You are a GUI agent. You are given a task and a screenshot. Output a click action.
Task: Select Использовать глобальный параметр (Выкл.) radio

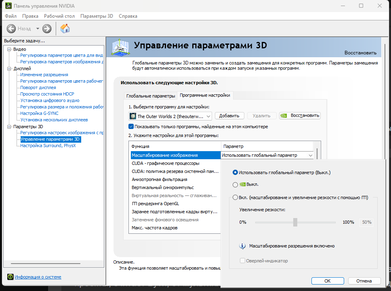[x=235, y=173]
